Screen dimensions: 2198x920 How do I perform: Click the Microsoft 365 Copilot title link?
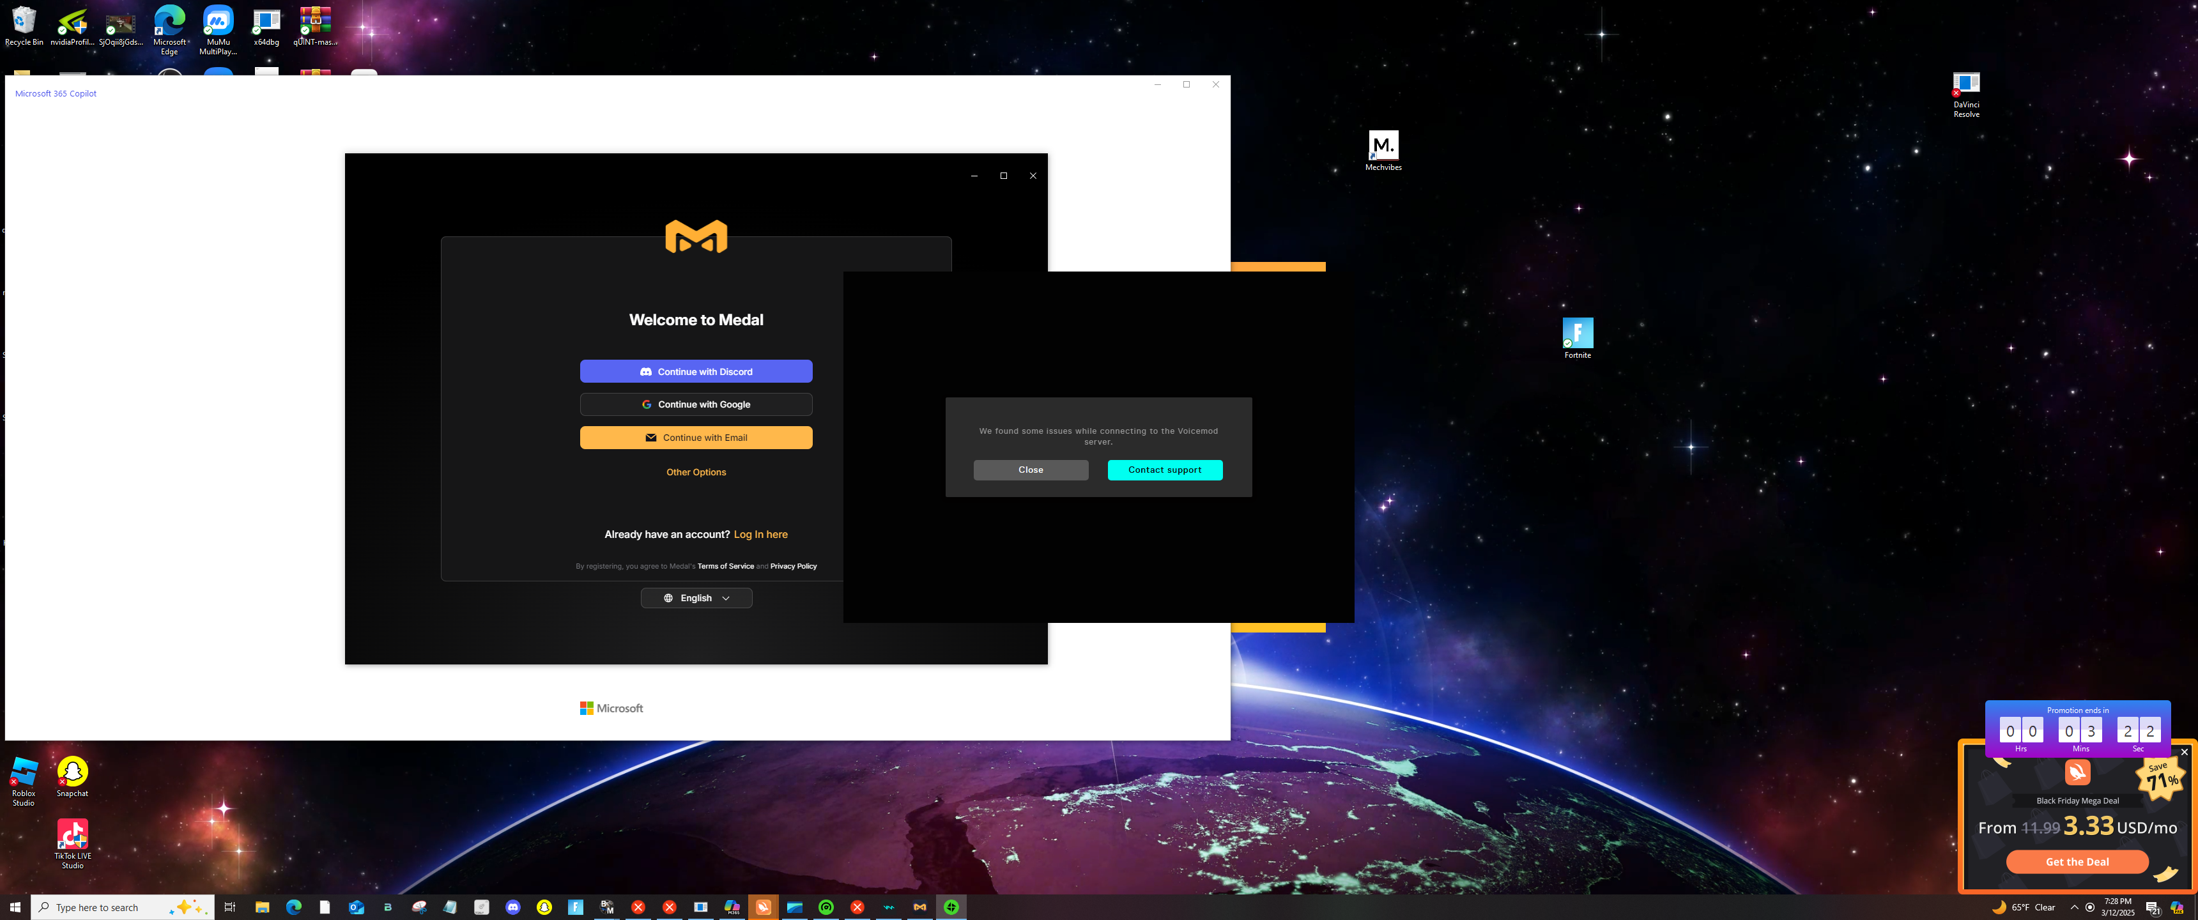click(56, 94)
